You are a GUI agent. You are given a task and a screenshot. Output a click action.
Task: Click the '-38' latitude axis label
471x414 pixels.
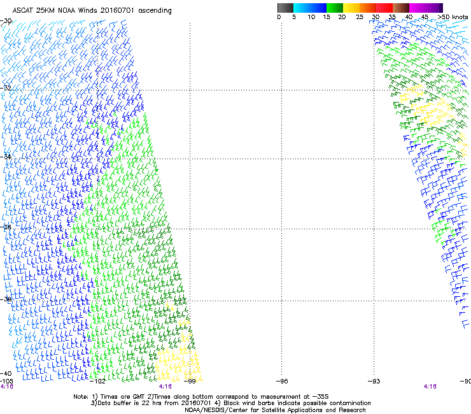(x=6, y=299)
